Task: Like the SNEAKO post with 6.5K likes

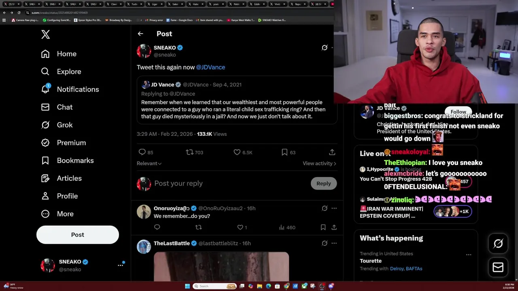Action: tap(243, 152)
